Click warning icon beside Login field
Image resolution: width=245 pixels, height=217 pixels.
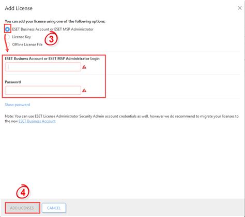coord(84,67)
